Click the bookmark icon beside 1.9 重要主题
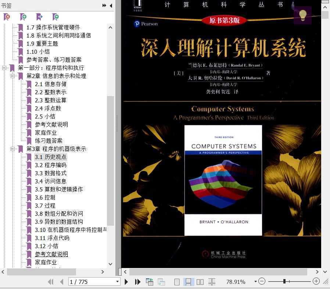 [21, 44]
